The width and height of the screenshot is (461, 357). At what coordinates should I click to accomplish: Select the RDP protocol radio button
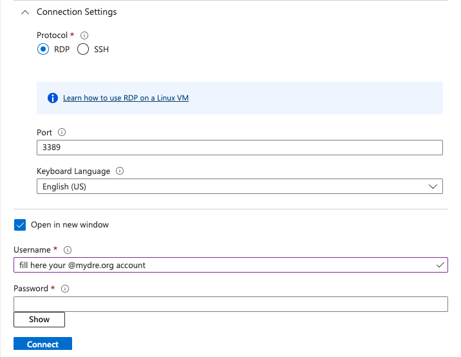(43, 49)
